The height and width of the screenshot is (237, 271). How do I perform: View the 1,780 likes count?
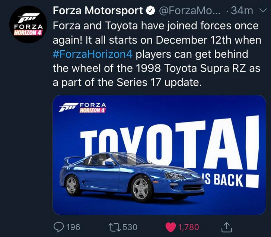[x=189, y=227]
